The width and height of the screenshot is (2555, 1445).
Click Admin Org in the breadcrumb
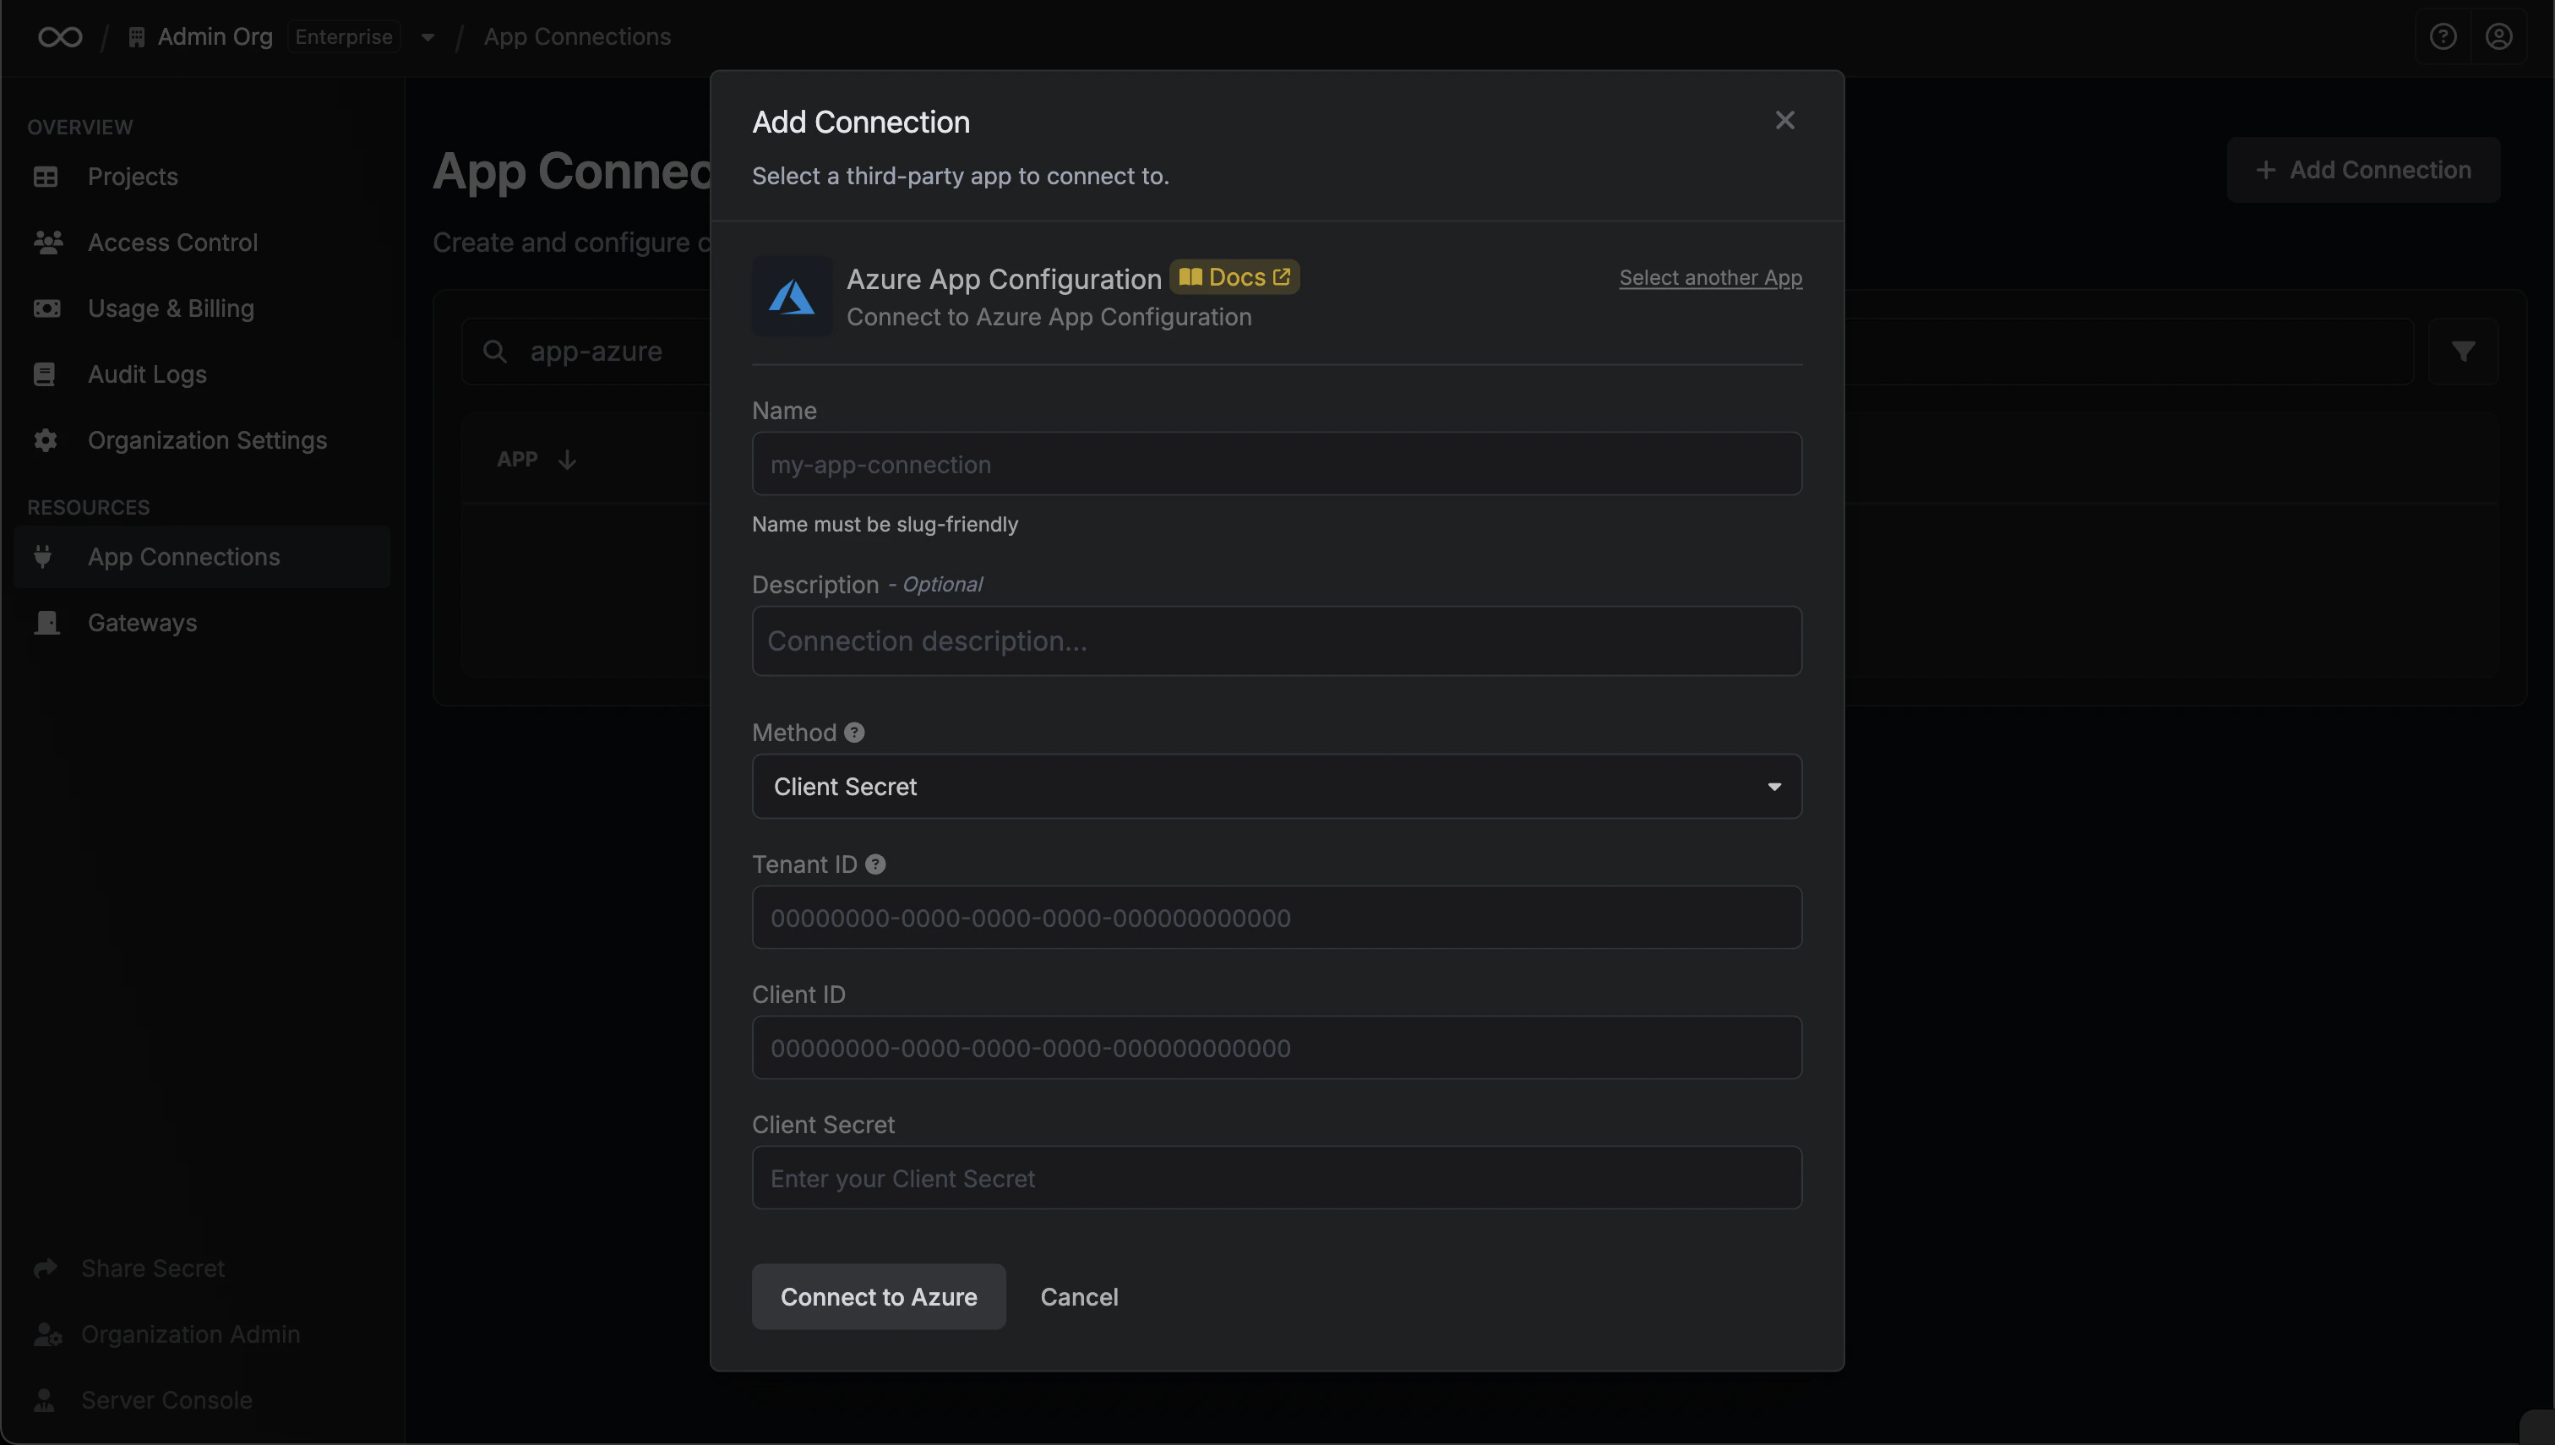click(215, 36)
